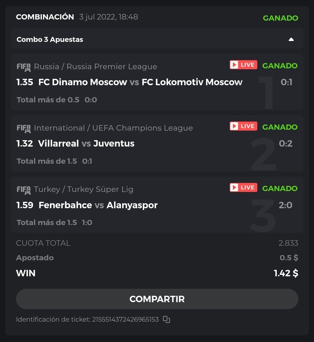This screenshot has width=314, height=342.
Task: Select the Combo 3 Apuestas header text
Action: tap(50, 40)
